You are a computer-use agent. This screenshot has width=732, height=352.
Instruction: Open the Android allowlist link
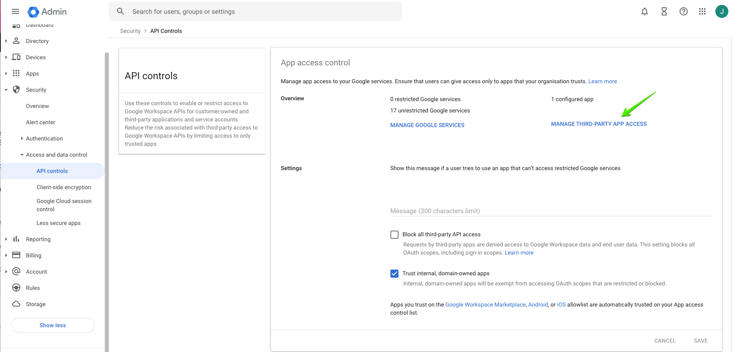(538, 304)
